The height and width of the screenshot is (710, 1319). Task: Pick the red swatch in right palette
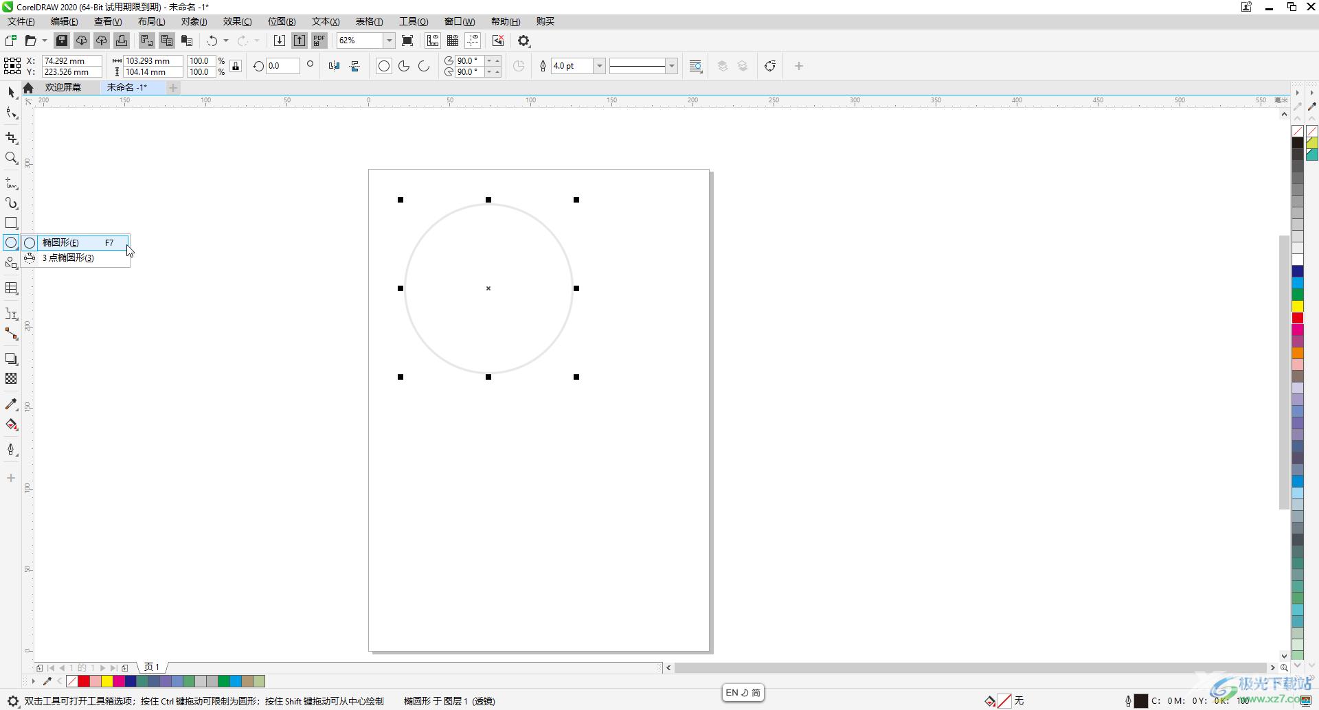click(x=1298, y=318)
